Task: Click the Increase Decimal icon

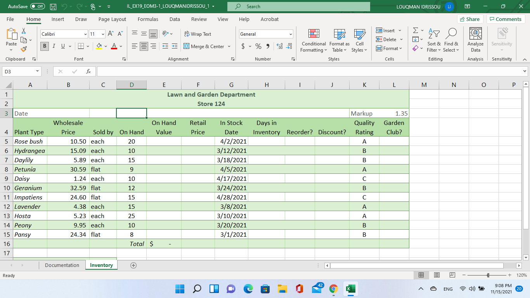Action: pos(279,46)
